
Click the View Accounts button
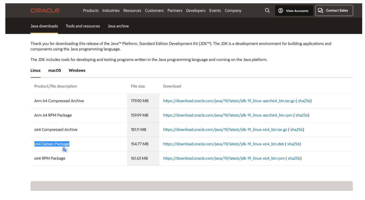[294, 11]
